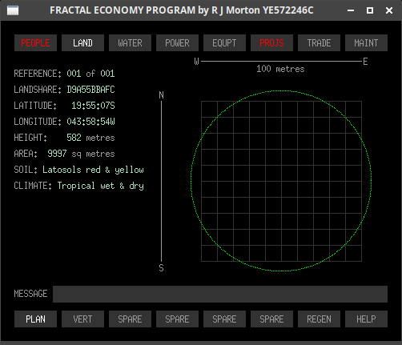Click the window title text

tap(182, 10)
